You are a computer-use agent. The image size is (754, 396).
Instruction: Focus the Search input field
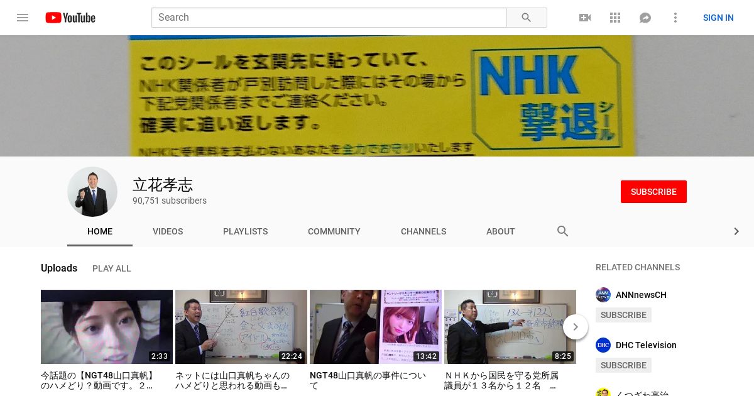[x=329, y=18]
